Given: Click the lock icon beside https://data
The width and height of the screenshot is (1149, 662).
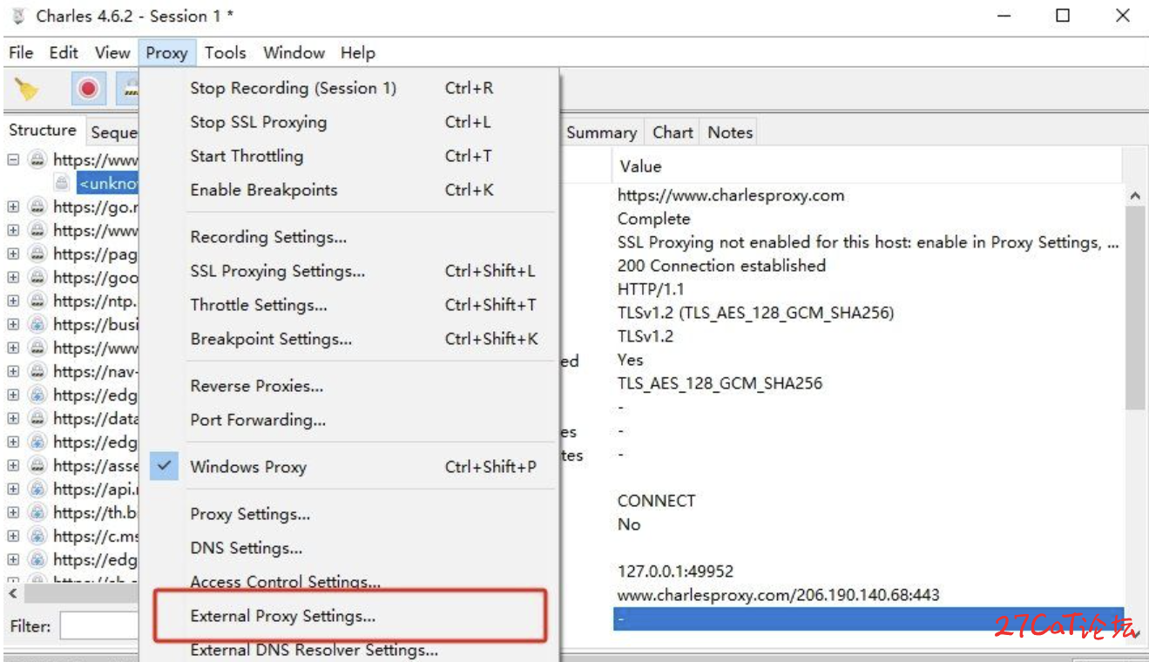Looking at the screenshot, I should [37, 419].
